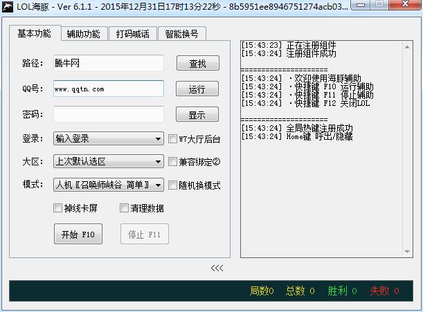Click the LOL海豚 app icon in title bar
423x312 pixels.
8,7
